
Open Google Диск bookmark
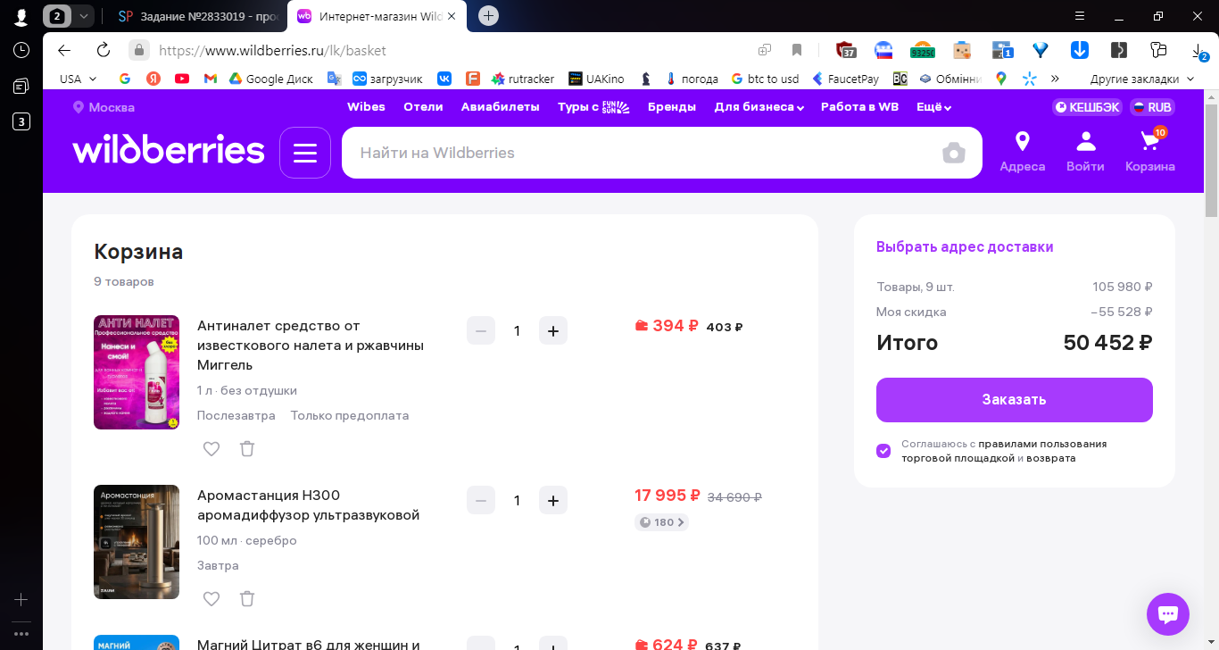271,79
